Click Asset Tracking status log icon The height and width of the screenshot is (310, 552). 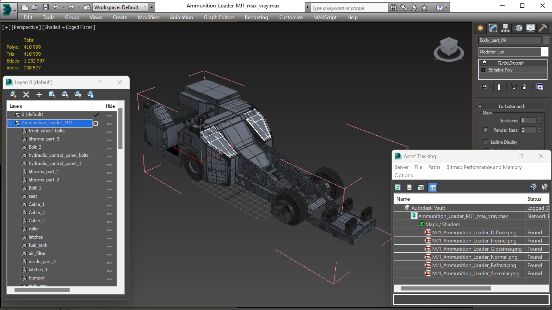409,188
